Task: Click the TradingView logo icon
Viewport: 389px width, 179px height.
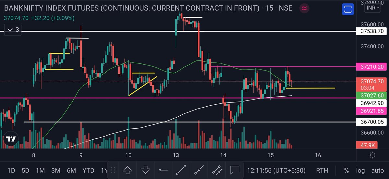Action: tap(11, 139)
